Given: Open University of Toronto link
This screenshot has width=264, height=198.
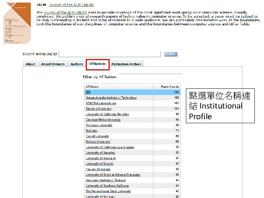Looking at the screenshot, I should 99,164.
